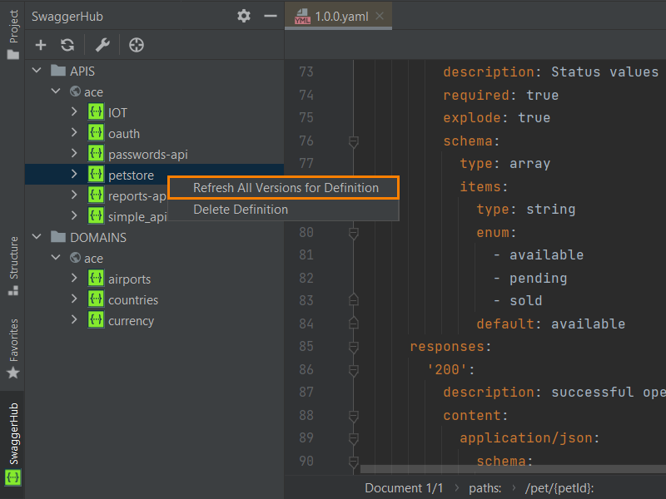Select Refresh All Versions for Definition
The height and width of the screenshot is (499, 666).
tap(283, 189)
